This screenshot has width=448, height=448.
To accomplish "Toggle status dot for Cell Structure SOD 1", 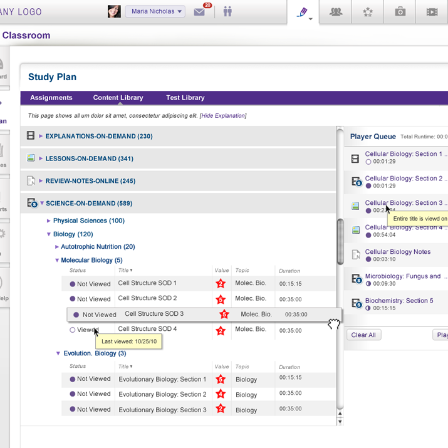I will [73, 284].
